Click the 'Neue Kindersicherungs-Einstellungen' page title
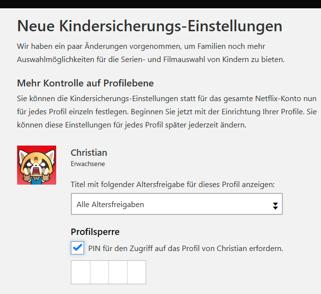The image size is (321, 294). (150, 26)
